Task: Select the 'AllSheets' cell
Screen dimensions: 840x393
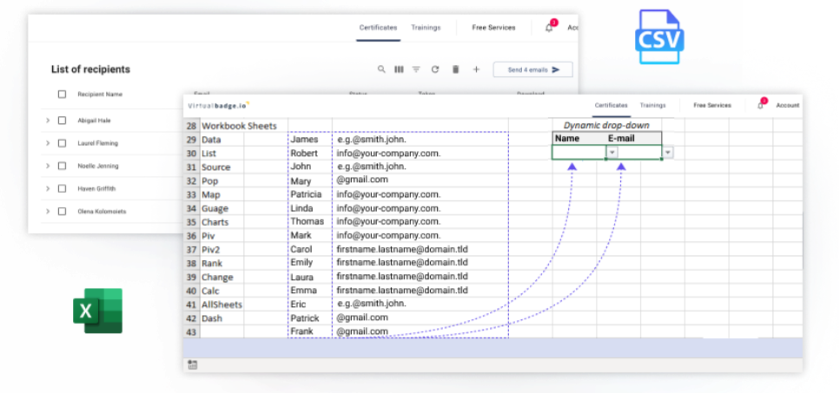Action: 222,305
